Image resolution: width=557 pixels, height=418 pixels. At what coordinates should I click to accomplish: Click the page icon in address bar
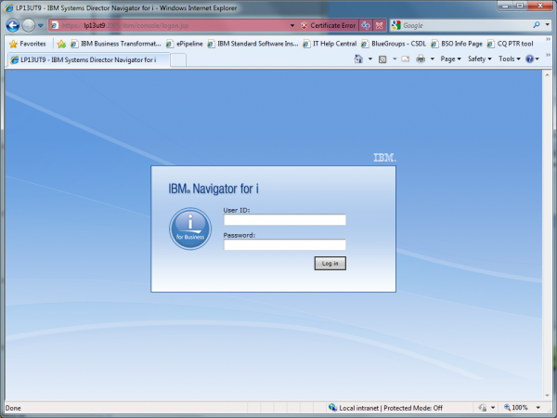(55, 25)
